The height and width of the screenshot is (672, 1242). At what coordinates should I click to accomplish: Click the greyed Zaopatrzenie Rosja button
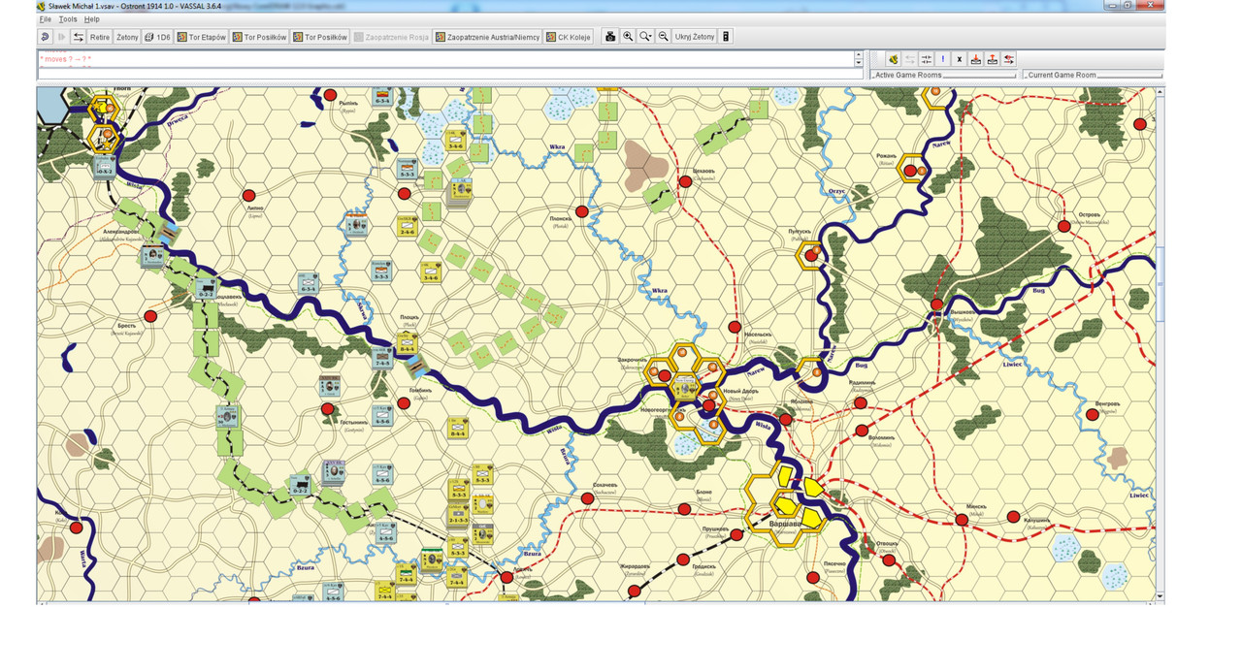[392, 37]
